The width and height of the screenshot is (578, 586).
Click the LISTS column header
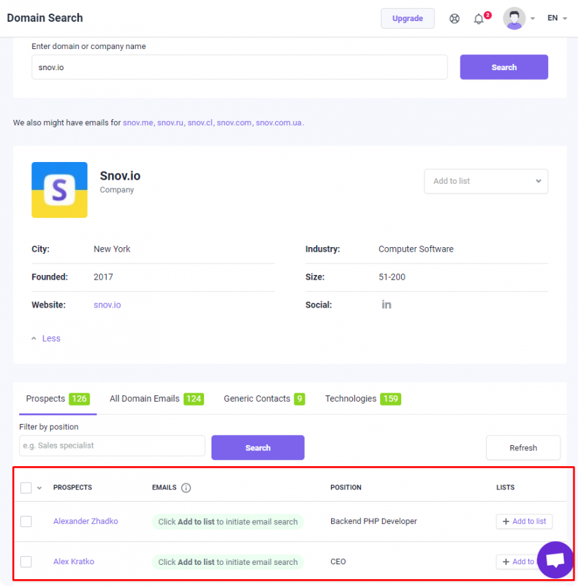pos(505,488)
